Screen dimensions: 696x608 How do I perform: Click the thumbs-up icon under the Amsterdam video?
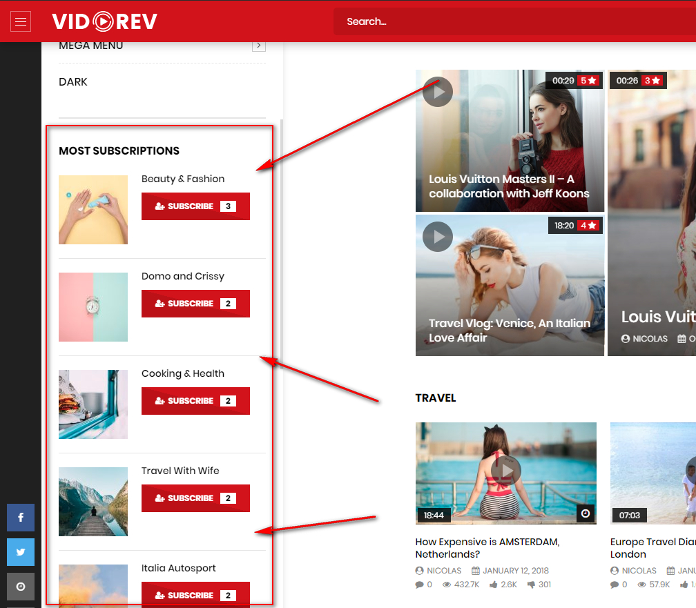tap(494, 585)
